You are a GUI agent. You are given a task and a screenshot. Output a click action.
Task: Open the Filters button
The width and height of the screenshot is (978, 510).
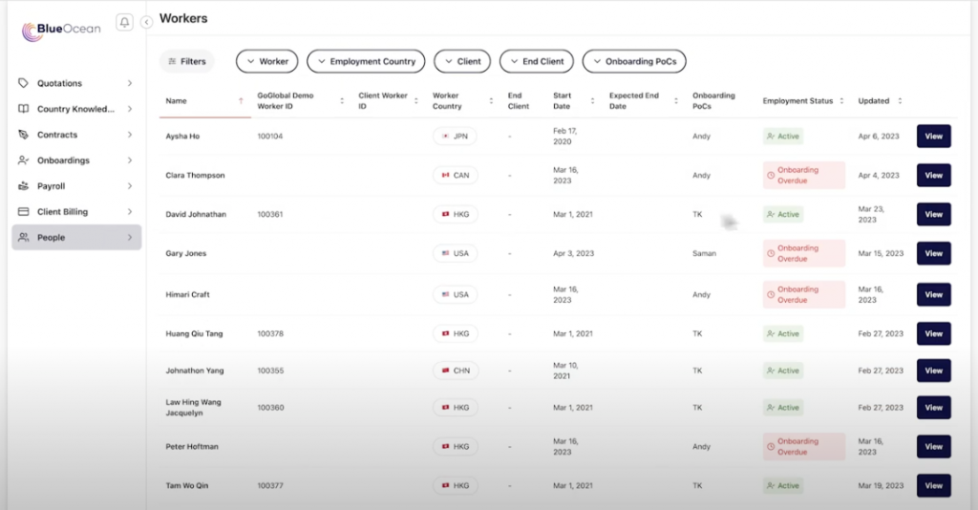(187, 61)
